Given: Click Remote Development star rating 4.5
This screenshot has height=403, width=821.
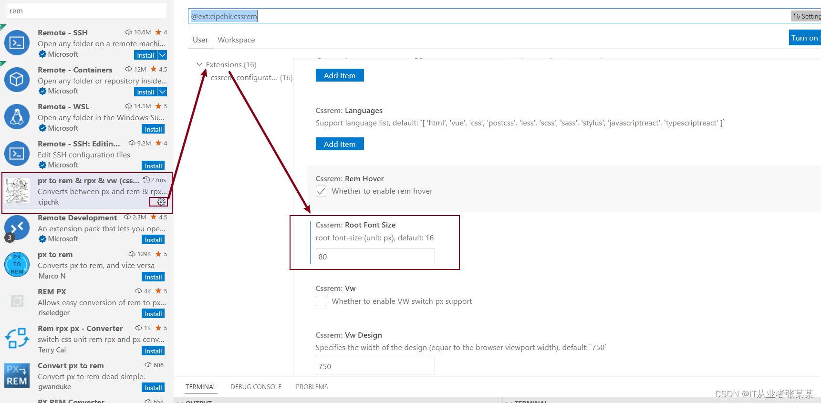Looking at the screenshot, I should 158,217.
